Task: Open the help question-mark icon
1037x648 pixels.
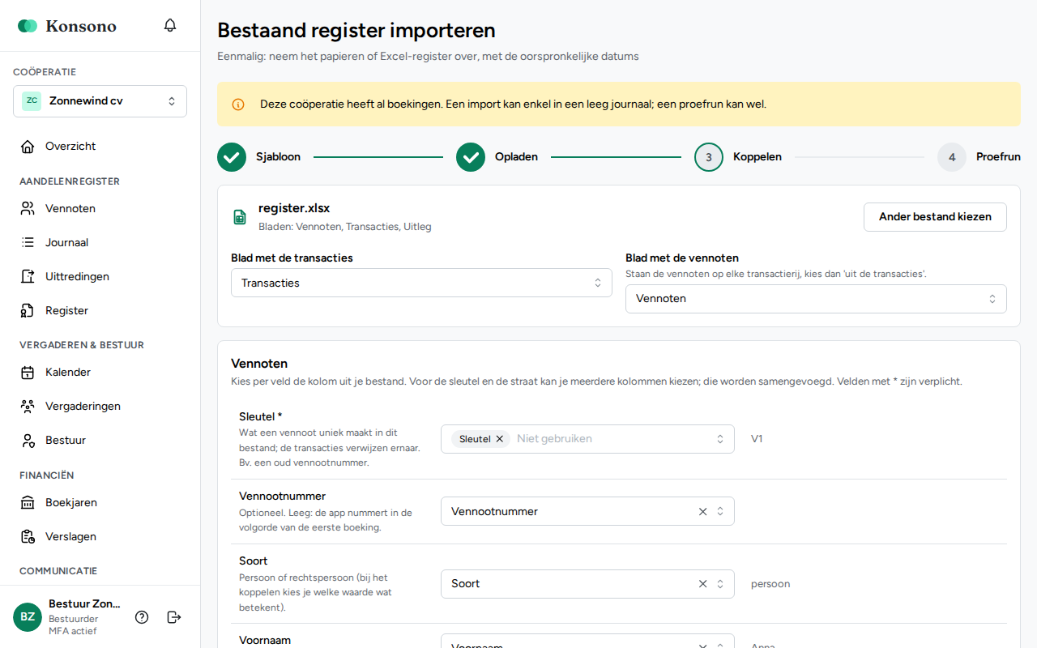Action: point(142,617)
